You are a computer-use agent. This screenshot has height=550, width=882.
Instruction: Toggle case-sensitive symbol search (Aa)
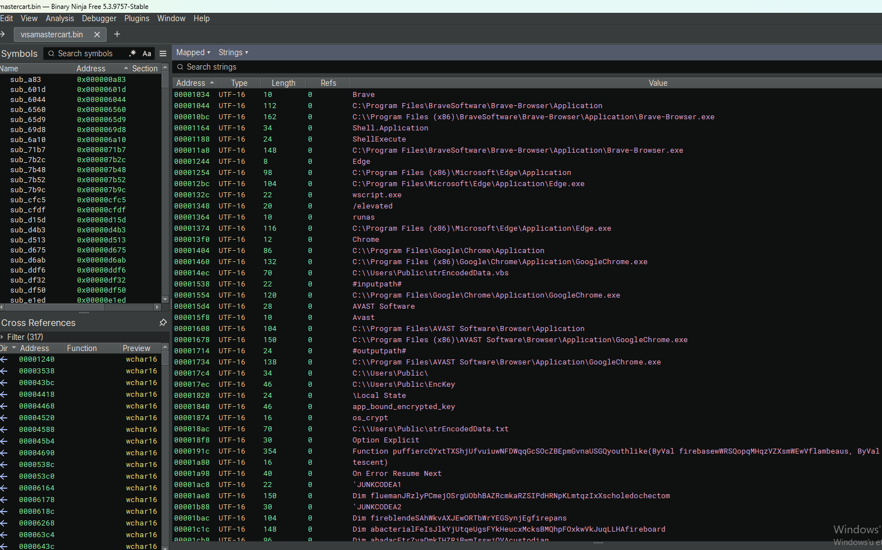click(x=147, y=53)
